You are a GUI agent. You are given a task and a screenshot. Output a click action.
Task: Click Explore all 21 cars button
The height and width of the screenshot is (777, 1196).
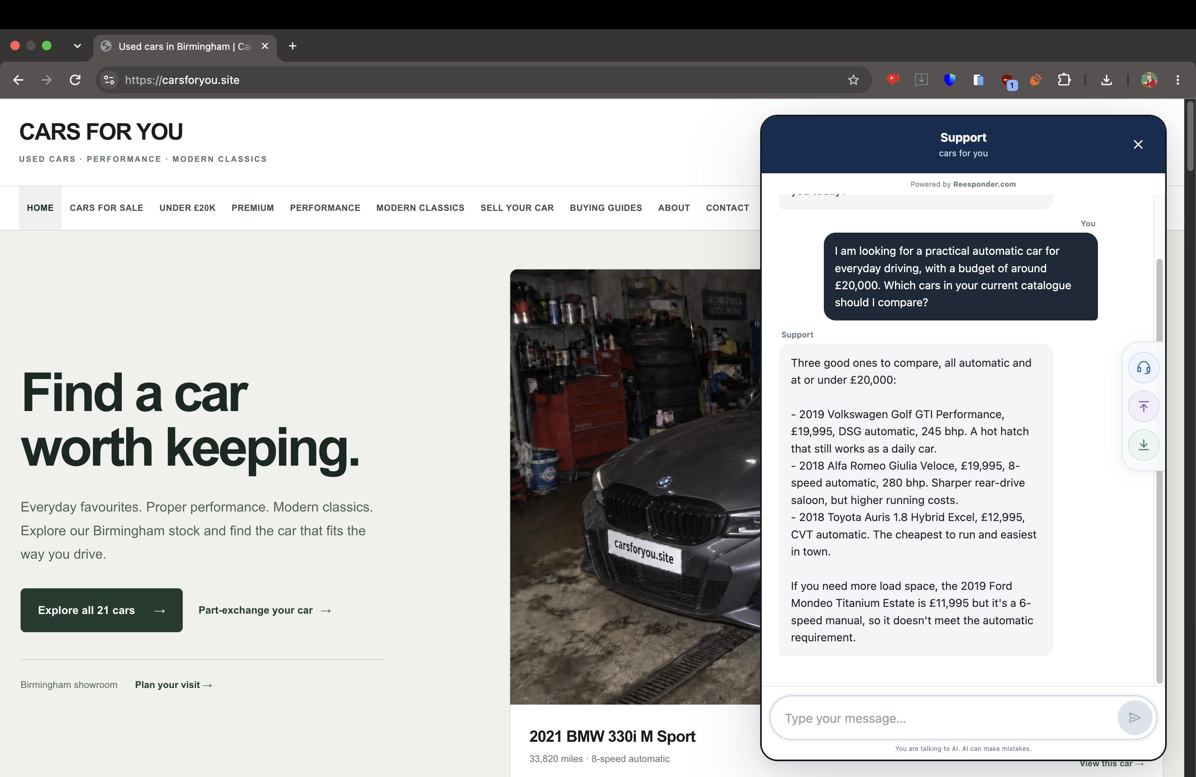coord(102,610)
